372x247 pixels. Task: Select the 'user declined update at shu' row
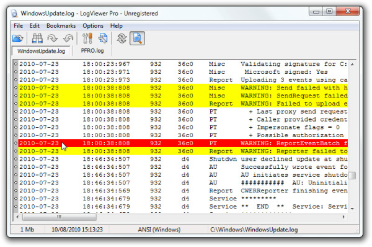[x=183, y=159]
